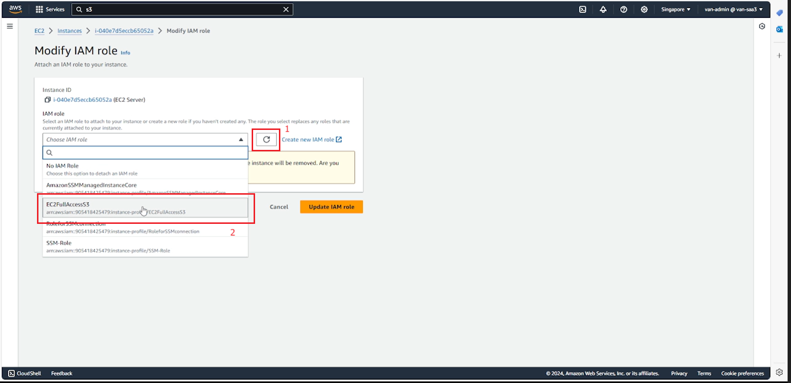Open Create new IAM role link

pyautogui.click(x=312, y=140)
